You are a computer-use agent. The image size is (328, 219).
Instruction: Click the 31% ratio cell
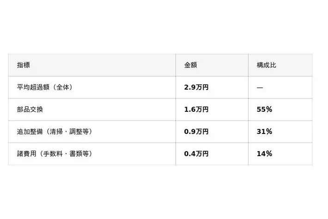click(x=264, y=132)
